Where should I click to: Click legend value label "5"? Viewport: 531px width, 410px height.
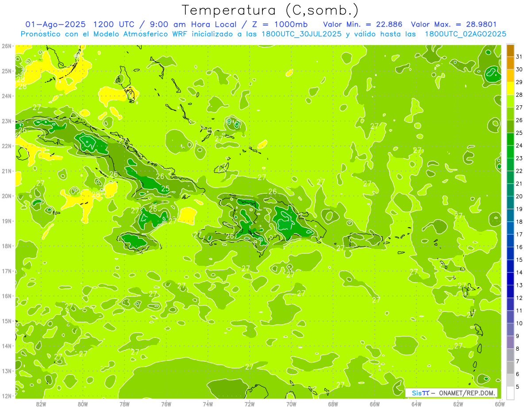click(518, 387)
